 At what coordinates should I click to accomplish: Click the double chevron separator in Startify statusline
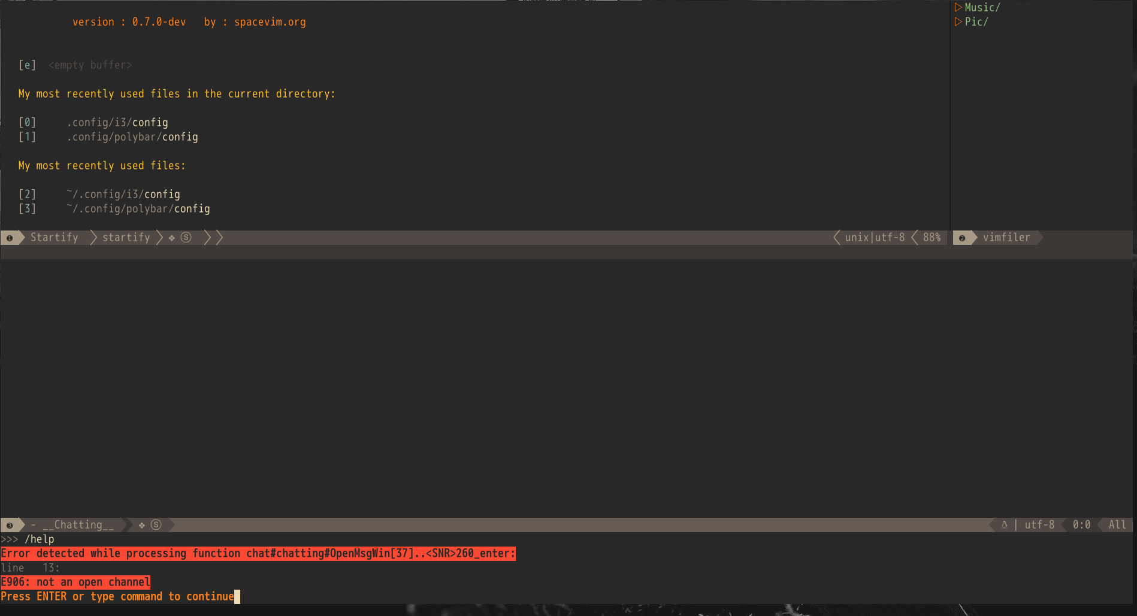pyautogui.click(x=213, y=238)
